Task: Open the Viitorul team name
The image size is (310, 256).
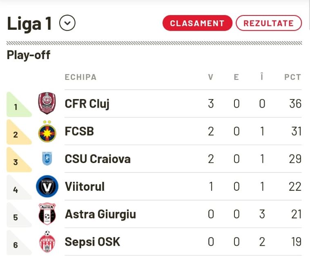Action: [85, 187]
